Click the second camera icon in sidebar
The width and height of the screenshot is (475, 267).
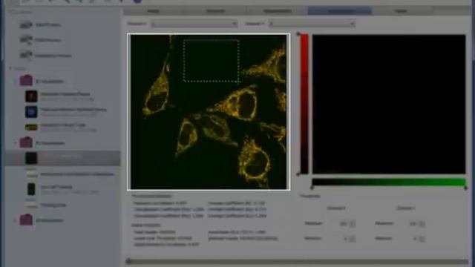pos(26,40)
